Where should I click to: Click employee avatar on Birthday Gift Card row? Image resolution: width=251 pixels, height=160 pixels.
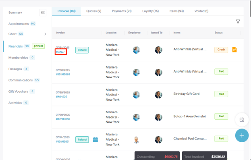[x=136, y=95]
